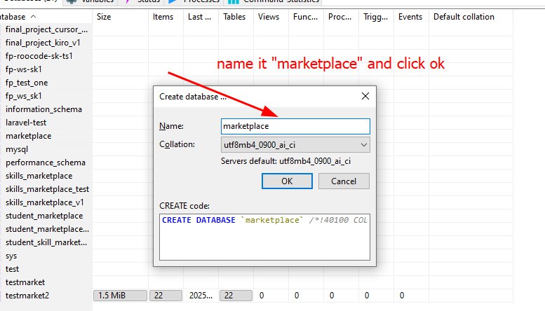Click the 'Trigg...' column header
The image size is (545, 311).
pos(377,17)
